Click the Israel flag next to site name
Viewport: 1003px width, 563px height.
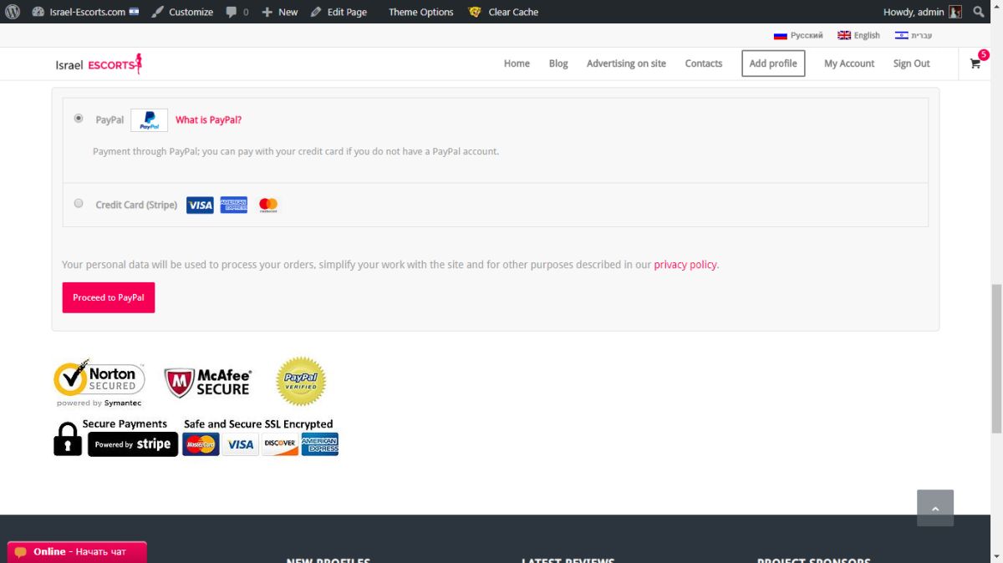tap(134, 12)
